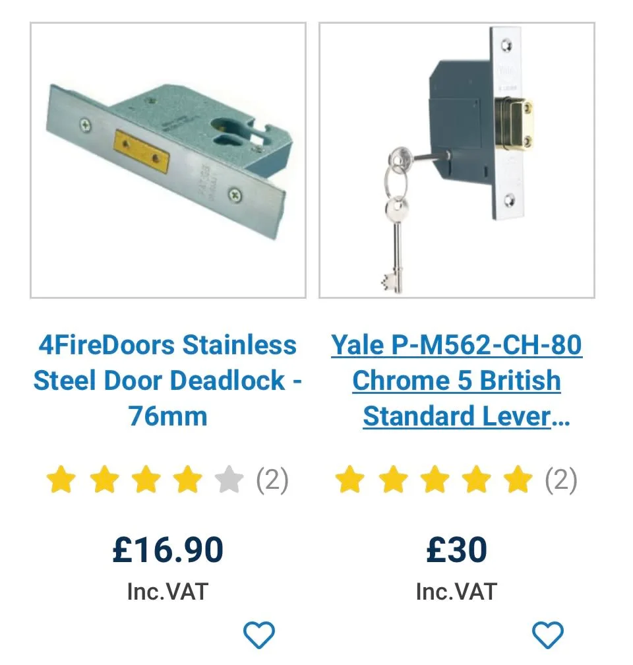The height and width of the screenshot is (665, 633).
Task: Click the middle star of Yale rating
Action: click(x=435, y=479)
